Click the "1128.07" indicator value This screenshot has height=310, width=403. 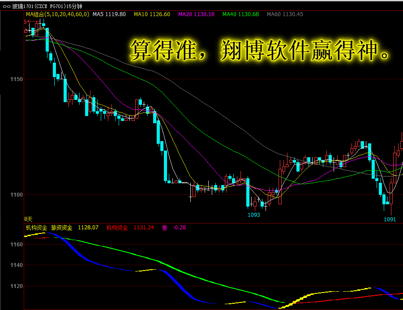pyautogui.click(x=88, y=228)
